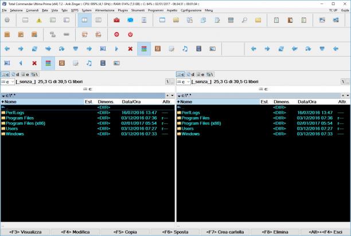Open left pane directory history dropdown arrow
This screenshot has width=351, height=236.
click(173, 95)
